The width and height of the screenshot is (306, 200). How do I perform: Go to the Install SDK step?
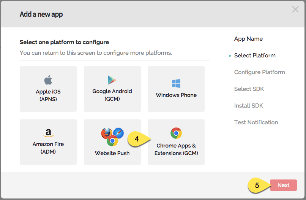249,106
